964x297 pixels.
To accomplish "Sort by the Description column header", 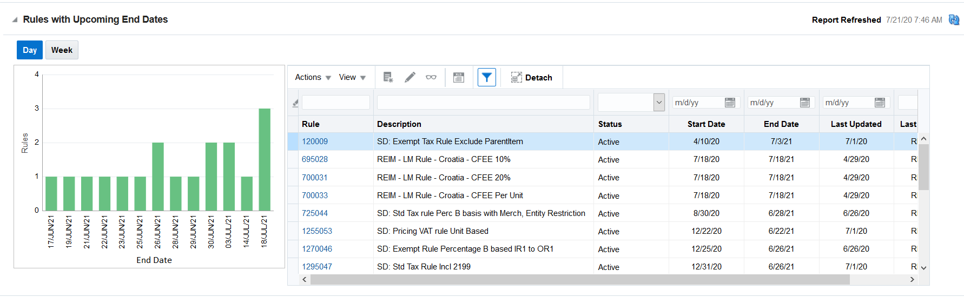I will click(399, 124).
